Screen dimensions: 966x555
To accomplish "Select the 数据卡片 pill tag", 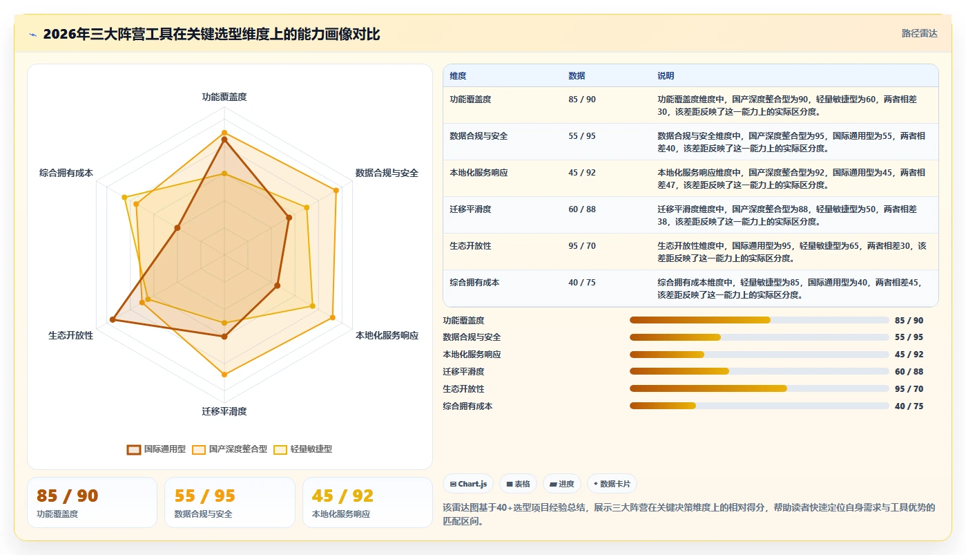I will tap(612, 484).
